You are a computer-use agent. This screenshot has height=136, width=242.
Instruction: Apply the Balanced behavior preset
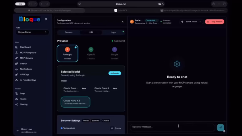pyautogui.click(x=95, y=121)
